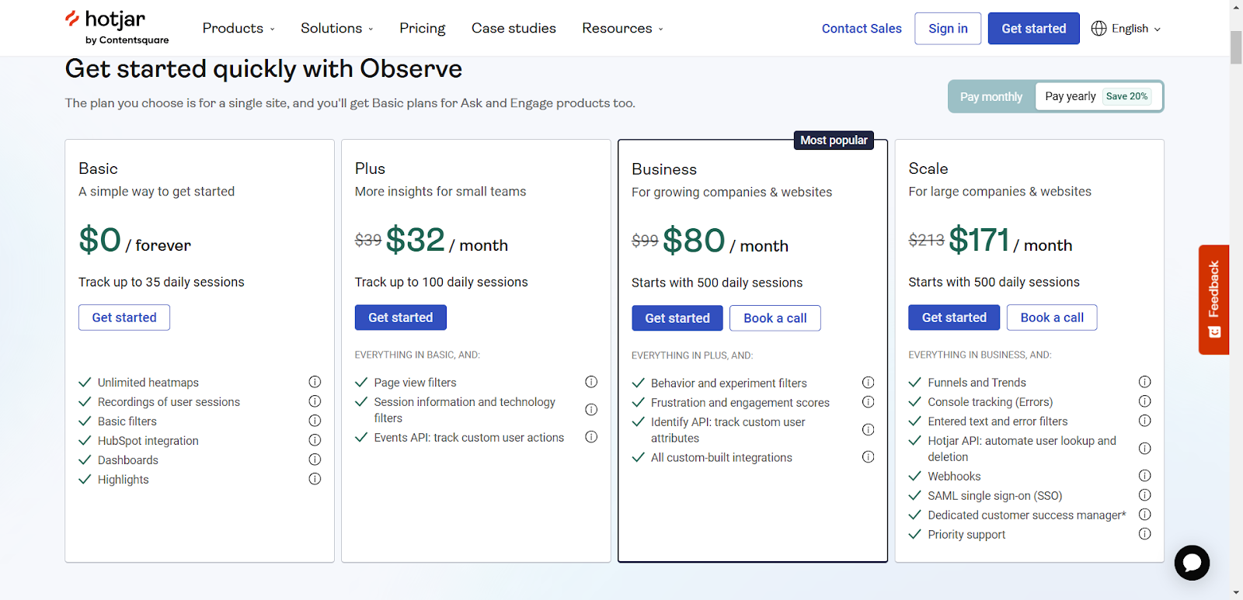Image resolution: width=1243 pixels, height=600 pixels.
Task: Click the Sign in button
Action: point(948,29)
